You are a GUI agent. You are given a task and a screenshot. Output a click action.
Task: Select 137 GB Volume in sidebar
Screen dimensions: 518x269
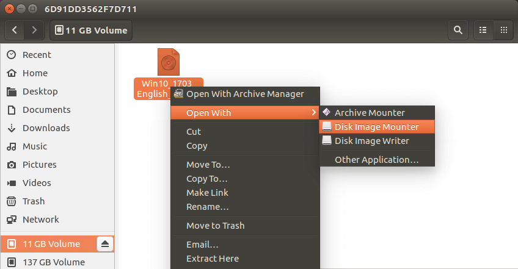[53, 262]
